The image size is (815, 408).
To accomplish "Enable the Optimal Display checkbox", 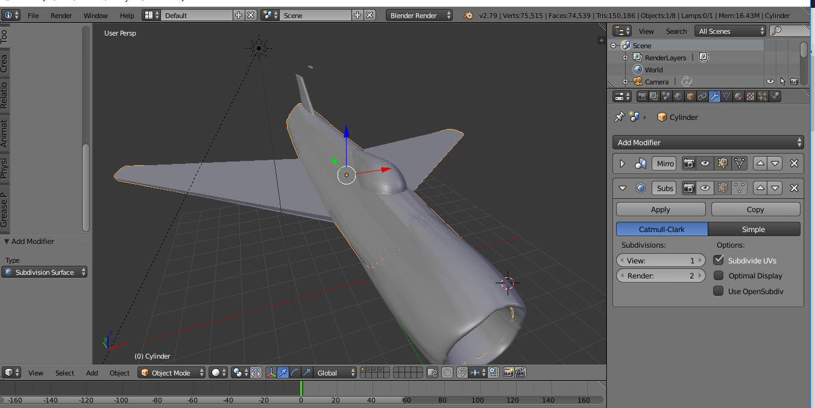I will [718, 275].
